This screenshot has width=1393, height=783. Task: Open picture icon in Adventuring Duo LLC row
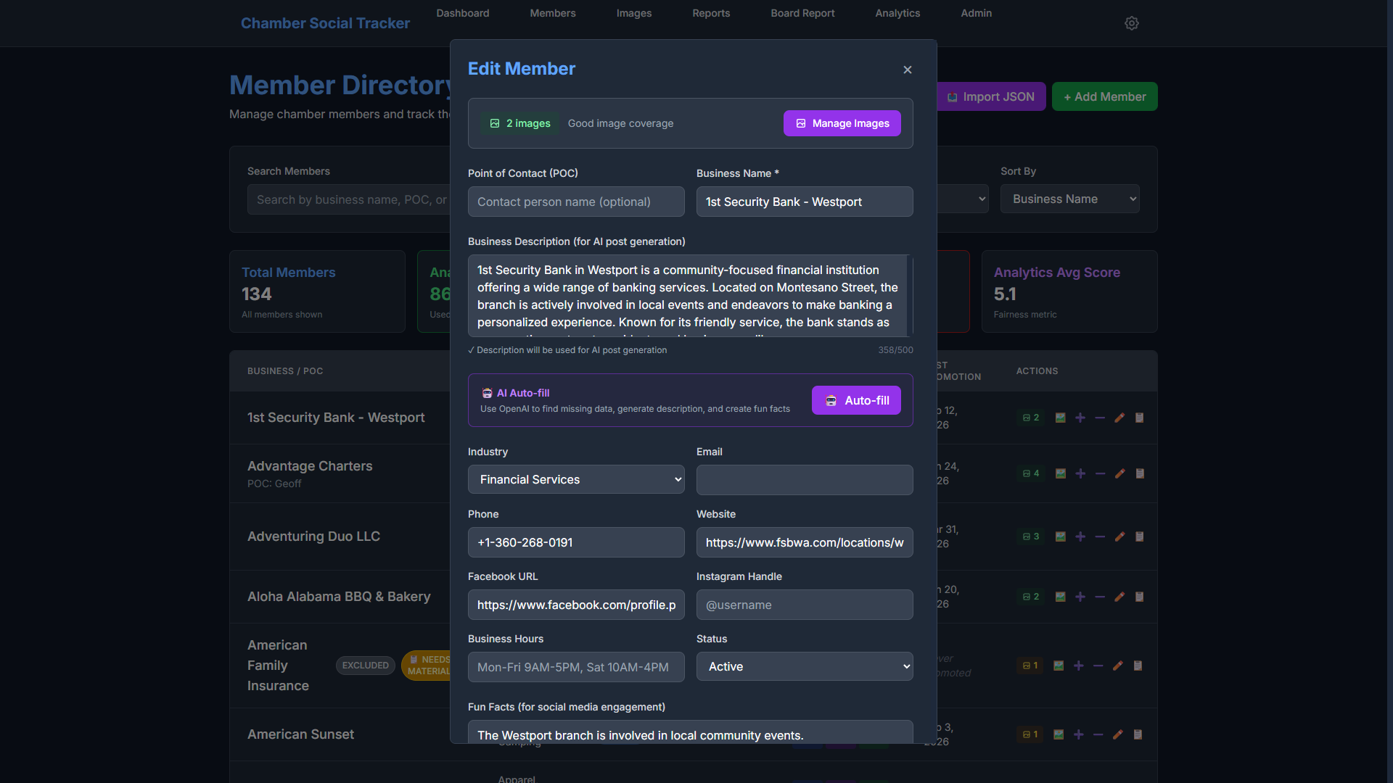(1060, 536)
